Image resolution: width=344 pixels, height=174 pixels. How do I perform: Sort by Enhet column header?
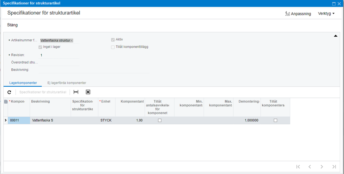[107, 107]
